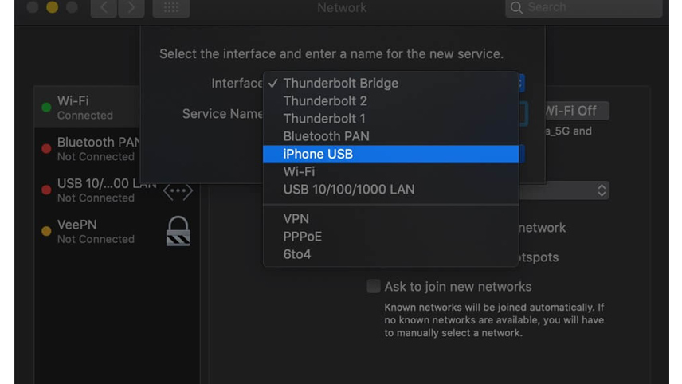Viewport: 682px width, 384px height.
Task: Choose Thunderbolt Bridge interface option
Action: pyautogui.click(x=390, y=83)
